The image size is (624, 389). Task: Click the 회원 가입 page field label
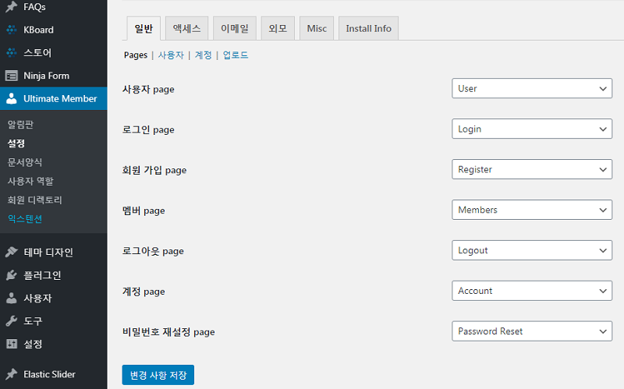click(154, 170)
